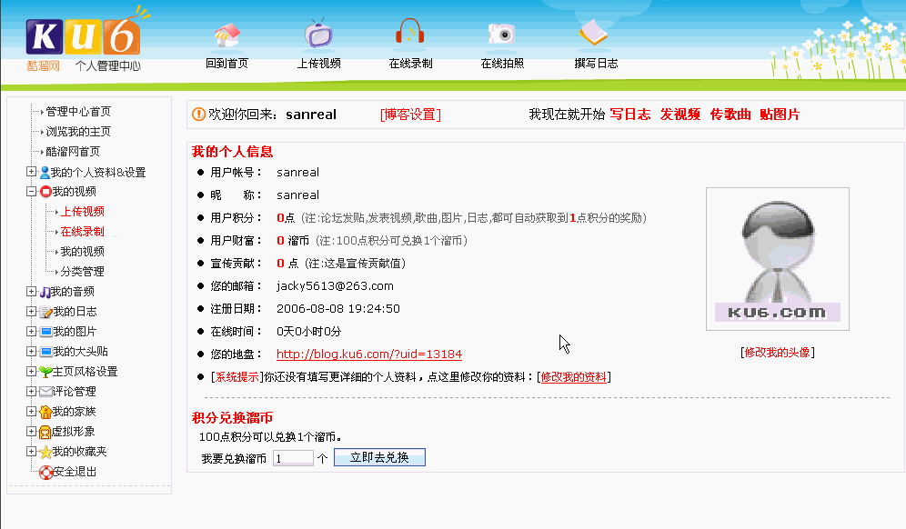Viewport: 906px width, 529px height.
Task: Open 回到首页 in the top navigation
Action: point(227,64)
